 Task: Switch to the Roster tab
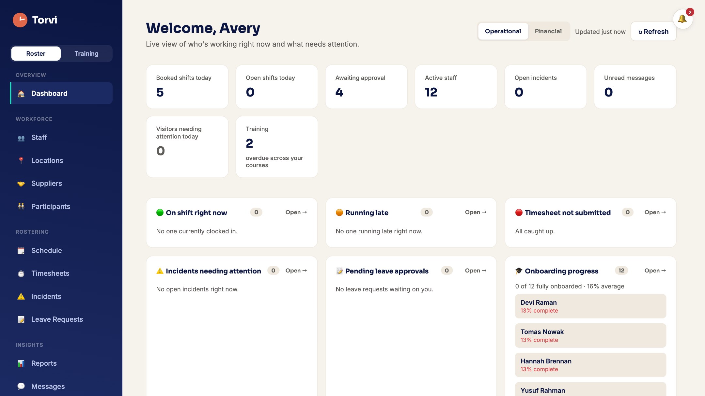point(36,53)
